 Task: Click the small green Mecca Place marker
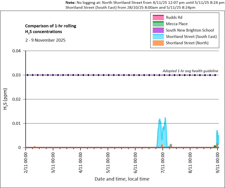(x=215, y=146)
